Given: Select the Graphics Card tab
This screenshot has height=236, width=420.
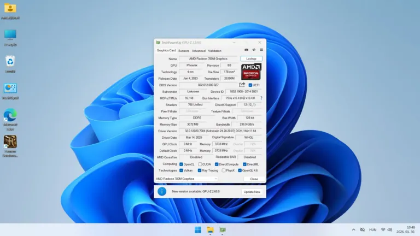Looking at the screenshot, I should (x=166, y=50).
